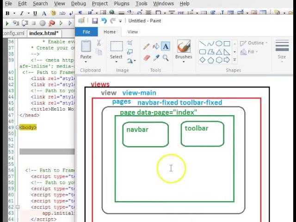Click the green Run icon in editor toolbar
296x222 pixels.
tap(7, 23)
